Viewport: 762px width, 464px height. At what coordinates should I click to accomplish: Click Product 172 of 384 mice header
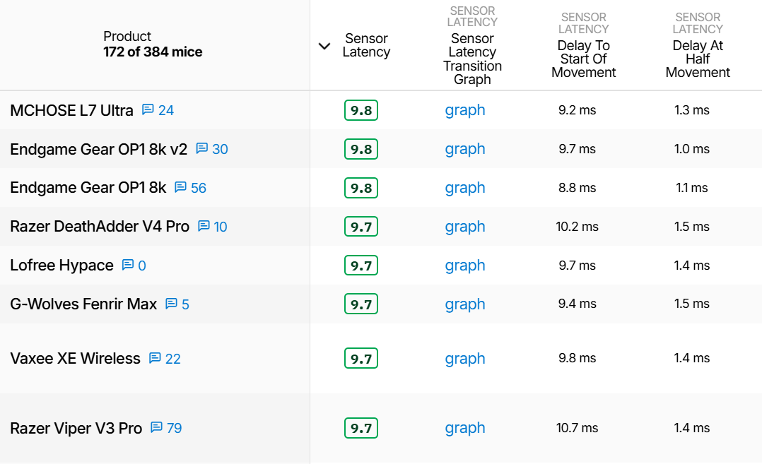click(x=153, y=44)
